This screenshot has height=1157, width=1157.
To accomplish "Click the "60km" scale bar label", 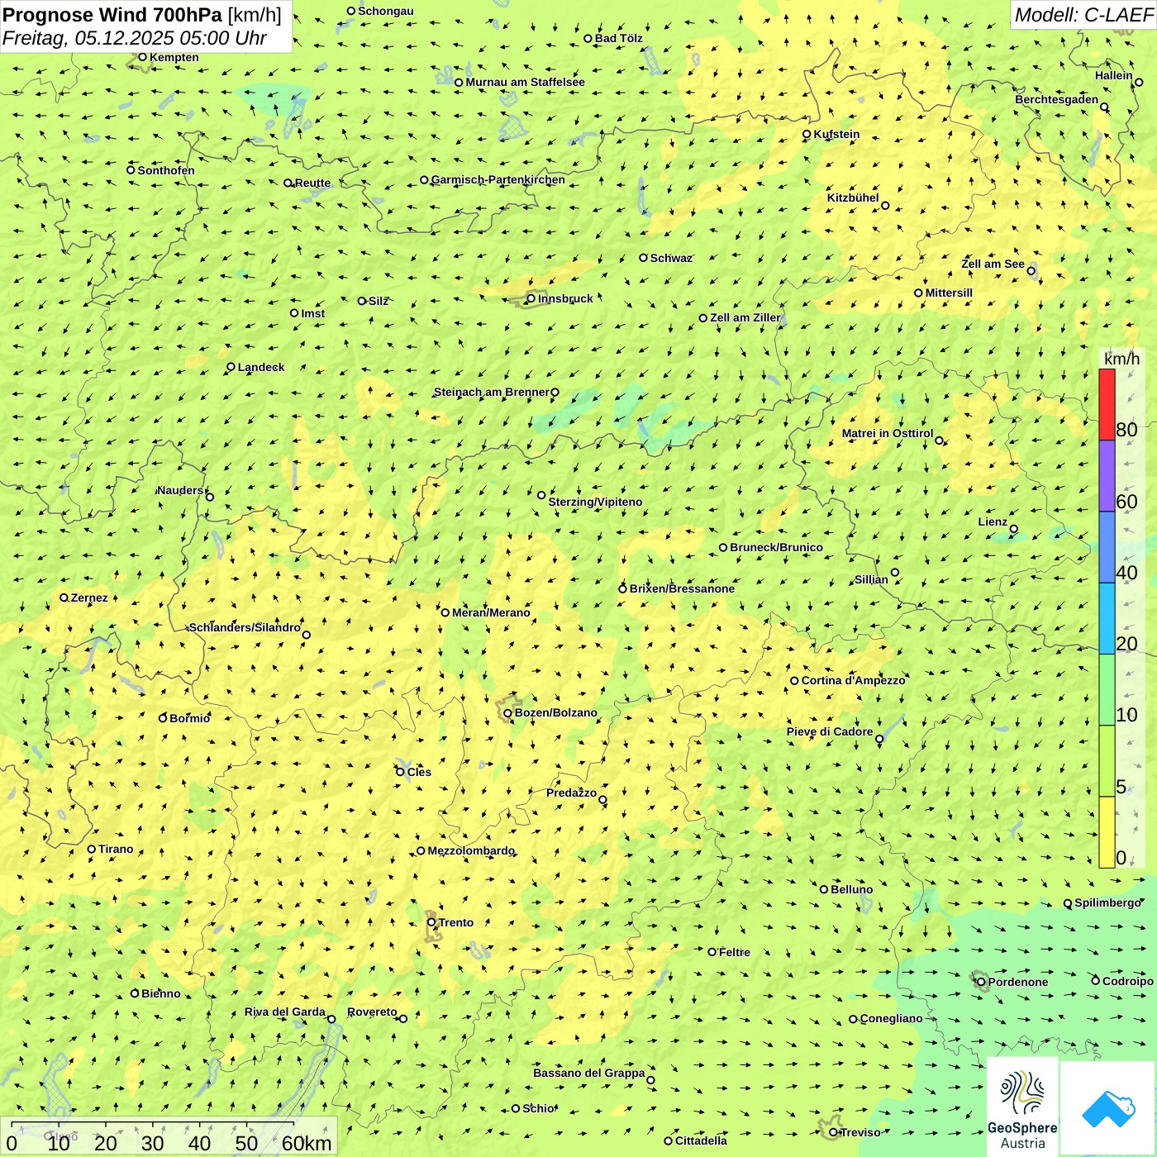I will 307,1143.
